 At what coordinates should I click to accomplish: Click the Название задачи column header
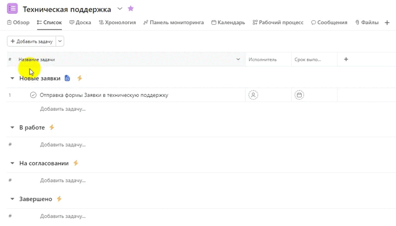tap(36, 59)
